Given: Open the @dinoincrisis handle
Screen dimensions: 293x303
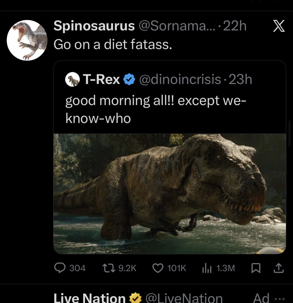Looking at the screenshot, I should tap(180, 80).
